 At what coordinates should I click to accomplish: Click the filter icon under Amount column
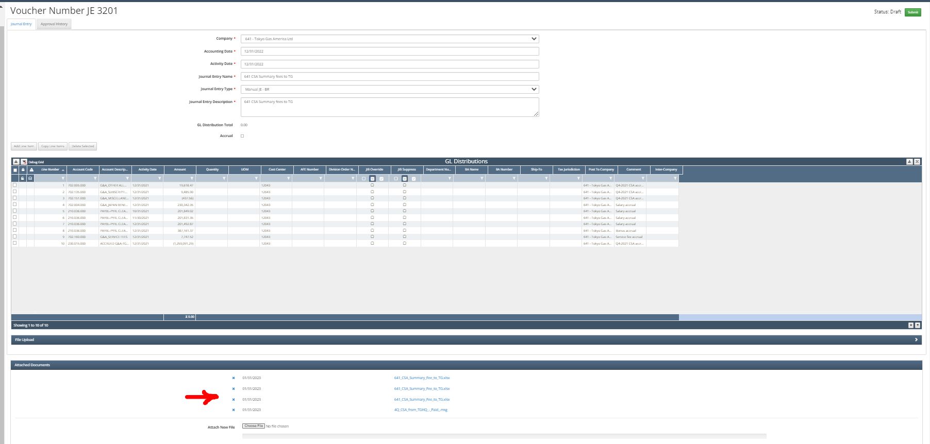click(192, 179)
